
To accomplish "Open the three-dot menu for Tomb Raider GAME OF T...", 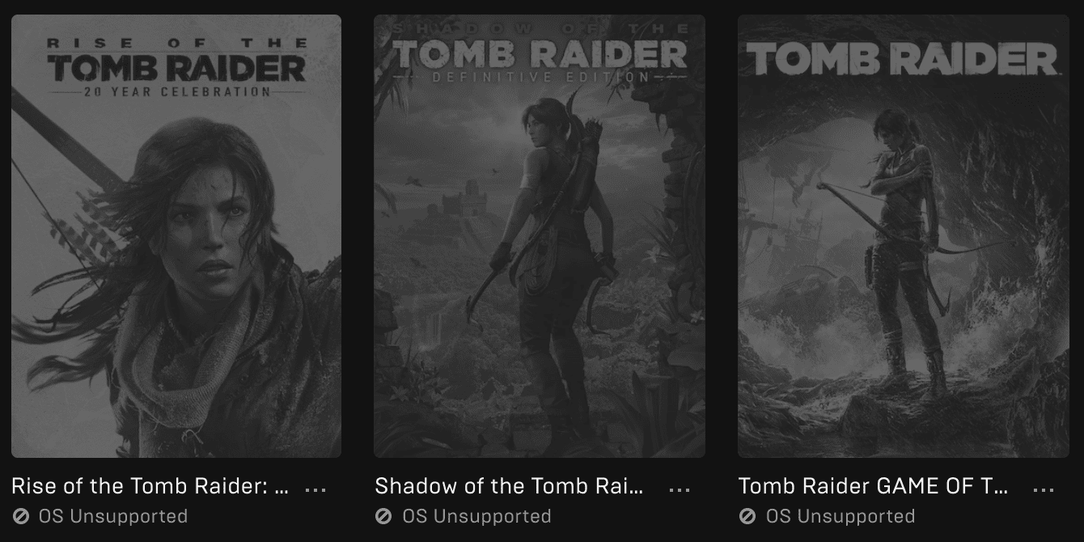I will 1044,489.
